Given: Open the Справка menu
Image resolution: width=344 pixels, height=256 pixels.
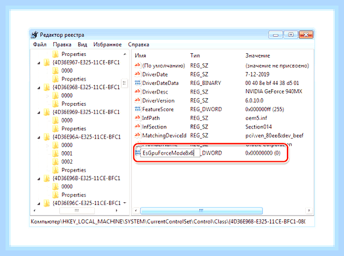Looking at the screenshot, I should click(x=139, y=44).
